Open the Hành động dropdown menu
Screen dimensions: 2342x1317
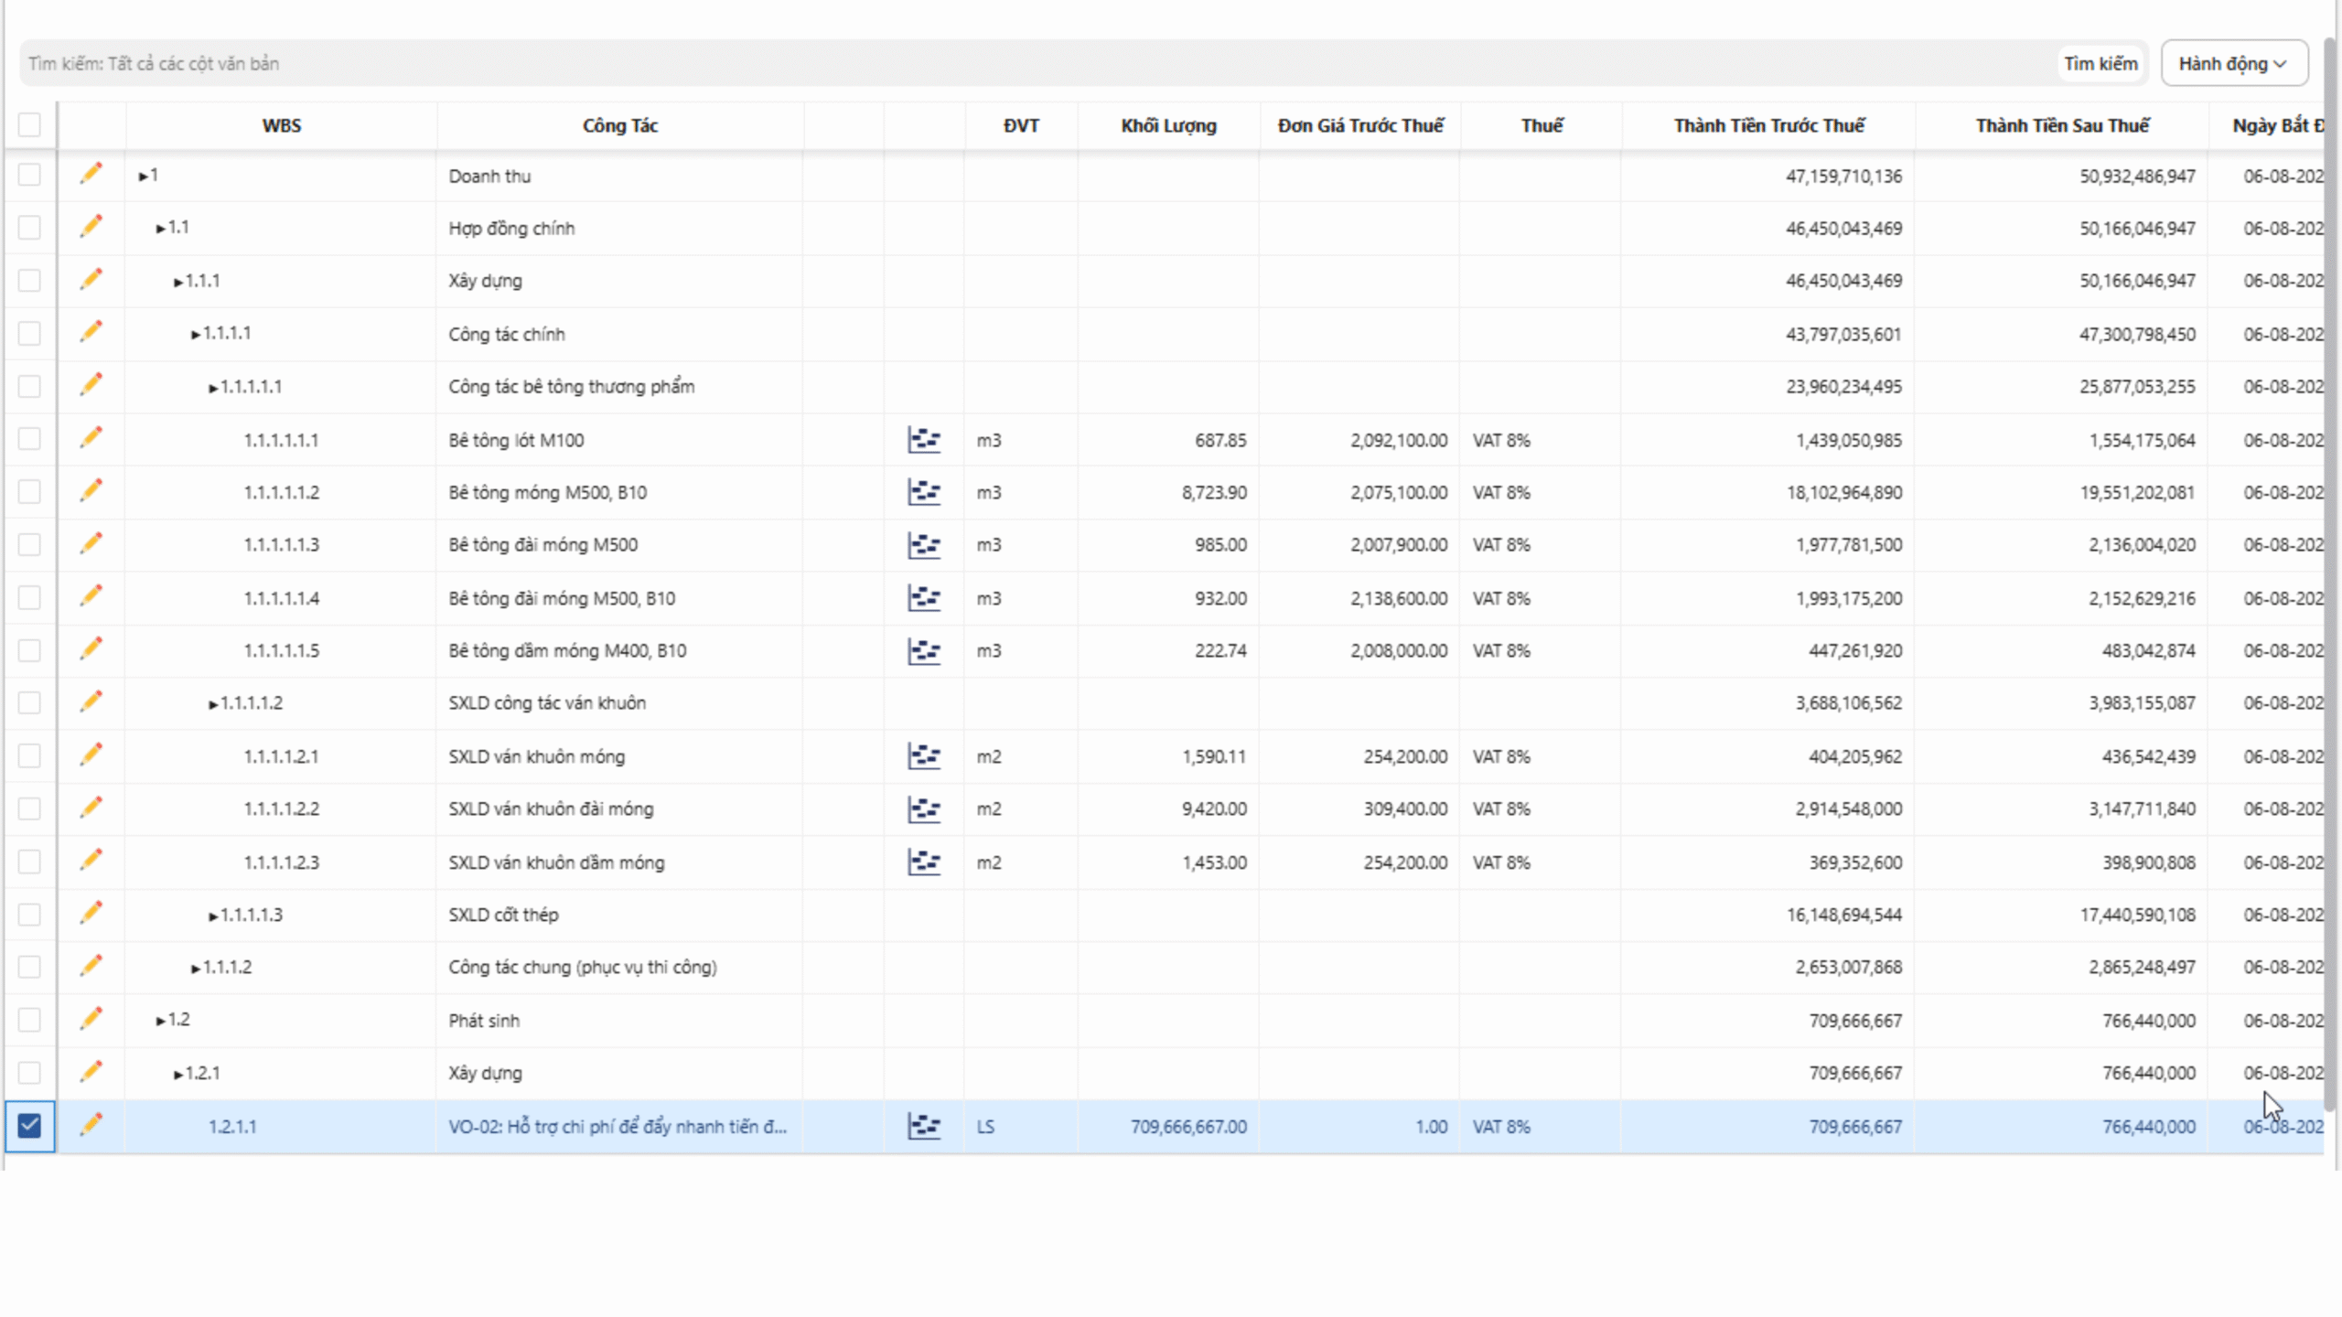[x=2233, y=63]
